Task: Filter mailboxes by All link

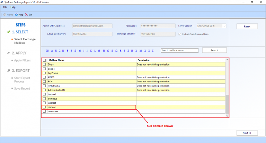Action: tap(47, 51)
